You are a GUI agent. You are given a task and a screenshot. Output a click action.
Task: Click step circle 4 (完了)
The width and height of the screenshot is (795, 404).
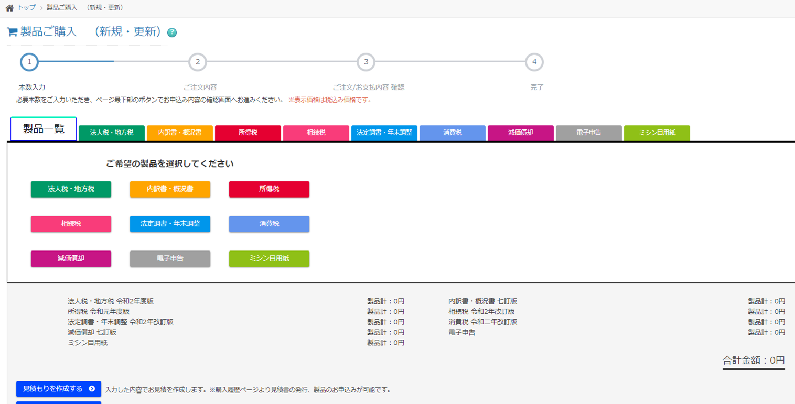coord(534,61)
